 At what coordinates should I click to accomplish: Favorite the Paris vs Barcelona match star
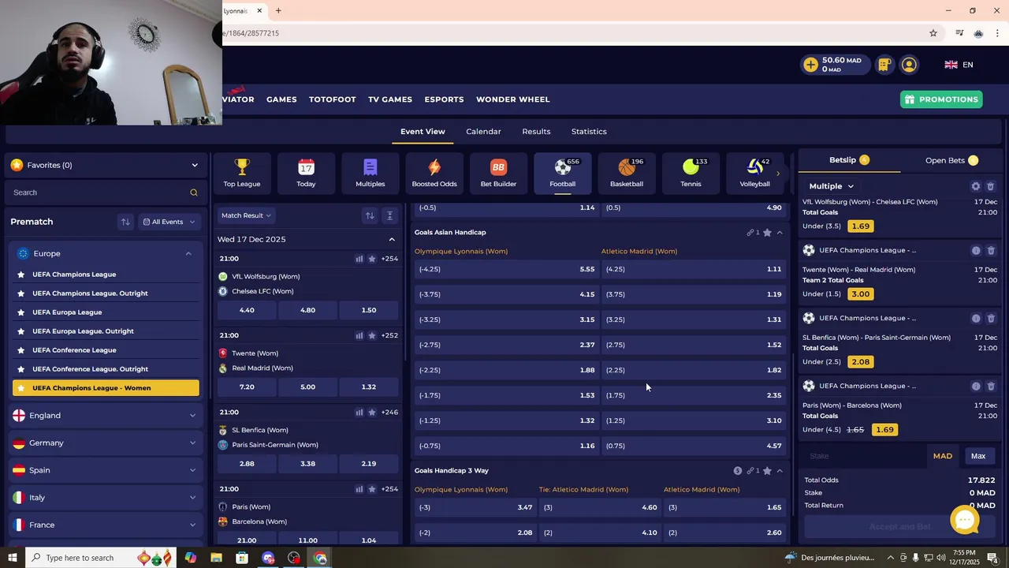point(372,489)
